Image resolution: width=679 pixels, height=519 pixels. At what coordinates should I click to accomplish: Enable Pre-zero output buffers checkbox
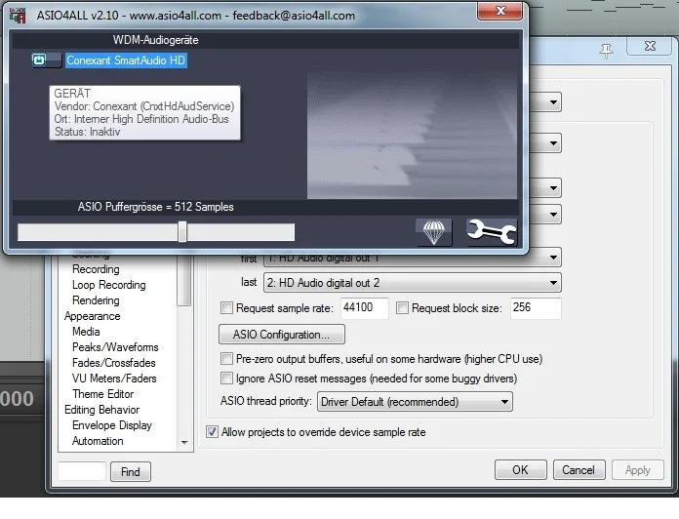(x=226, y=358)
